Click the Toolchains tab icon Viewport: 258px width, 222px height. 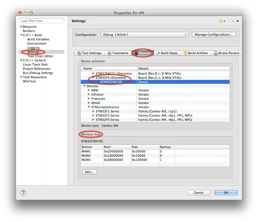click(109, 53)
